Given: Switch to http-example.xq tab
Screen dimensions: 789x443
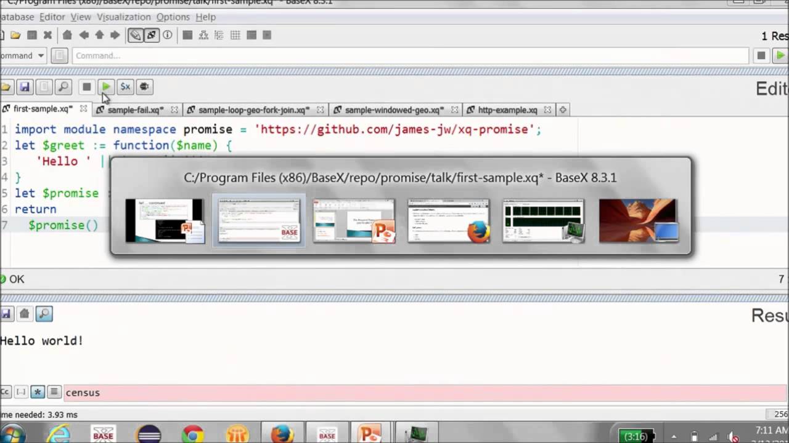Looking at the screenshot, I should (x=507, y=110).
